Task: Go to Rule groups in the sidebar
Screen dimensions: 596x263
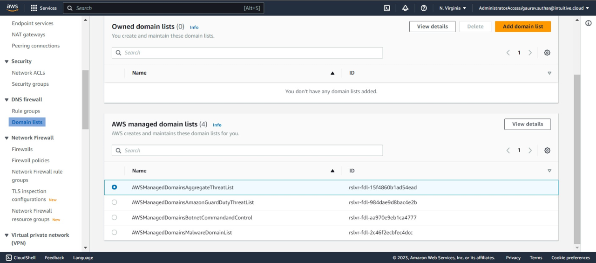Action: tap(26, 111)
